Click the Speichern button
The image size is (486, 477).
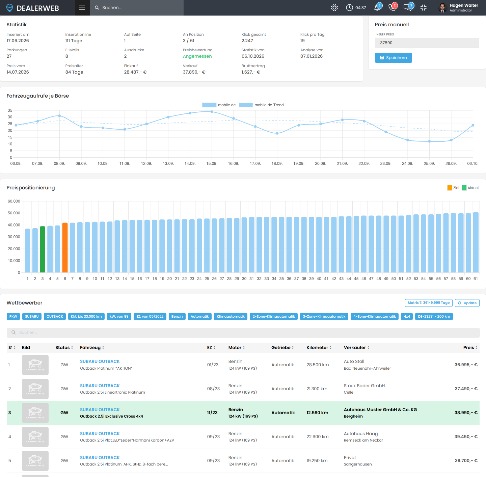click(394, 58)
